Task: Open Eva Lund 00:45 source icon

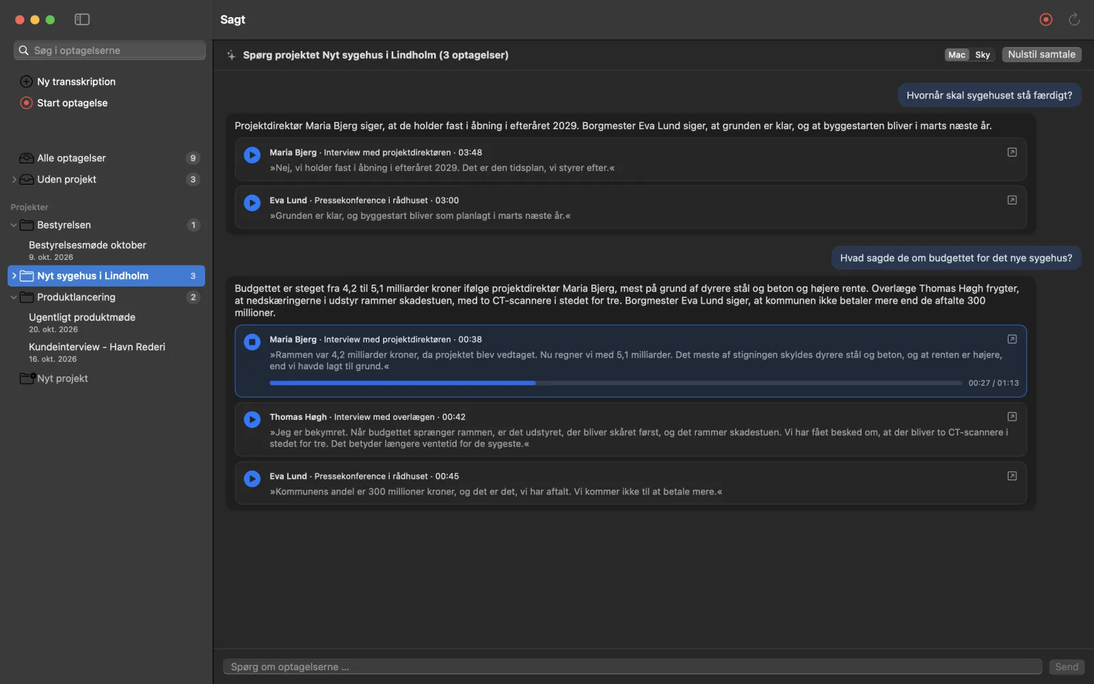Action: [x=1012, y=475]
